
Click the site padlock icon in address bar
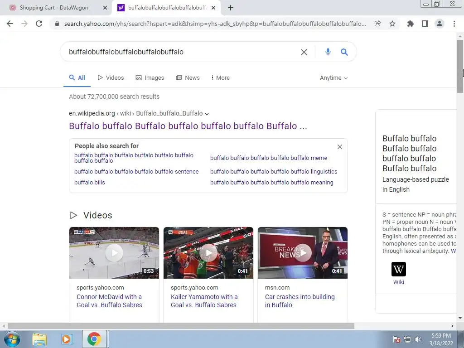57,24
